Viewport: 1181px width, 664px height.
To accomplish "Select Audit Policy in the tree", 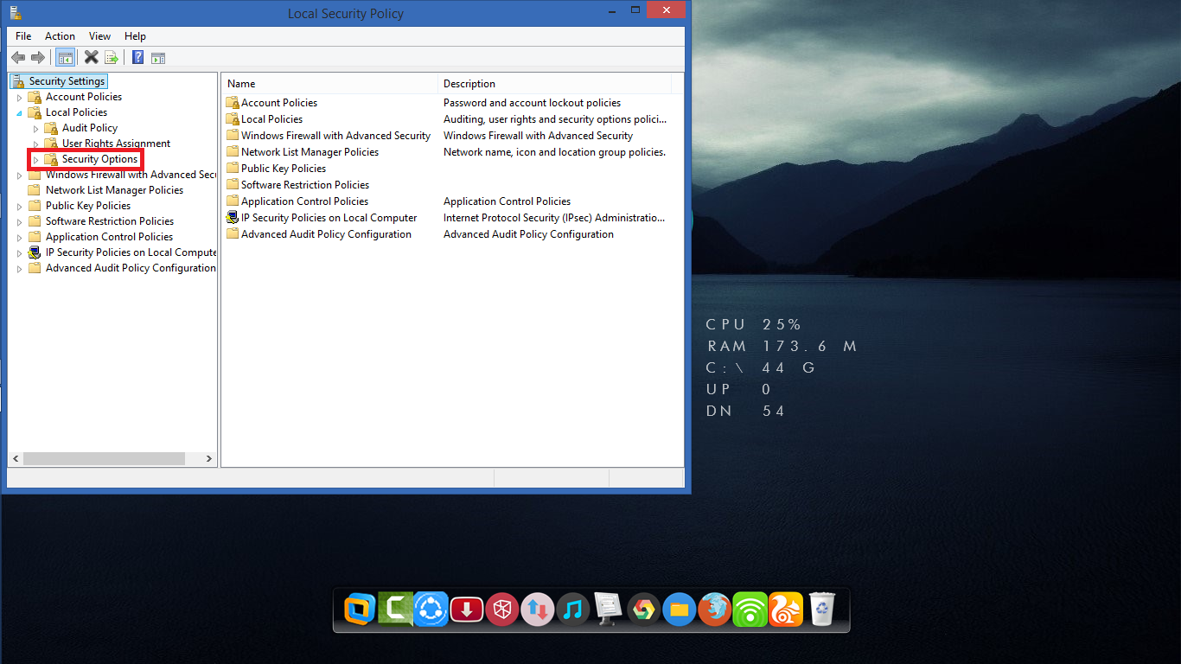I will [x=89, y=128].
